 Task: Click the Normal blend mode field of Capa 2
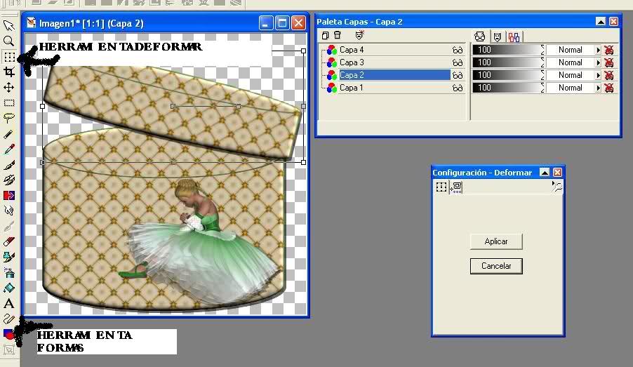point(571,75)
